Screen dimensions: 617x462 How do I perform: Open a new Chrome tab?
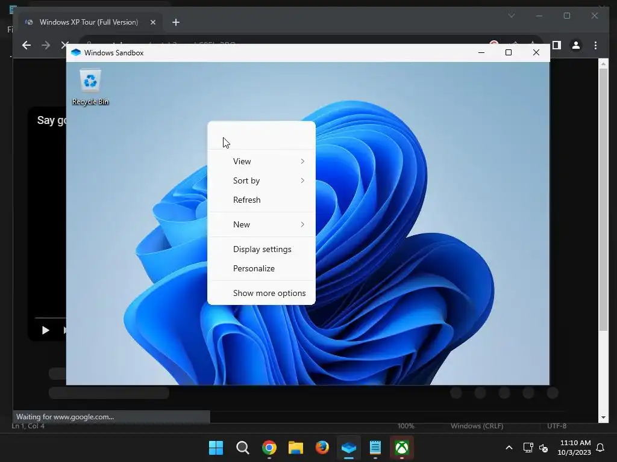coord(176,22)
